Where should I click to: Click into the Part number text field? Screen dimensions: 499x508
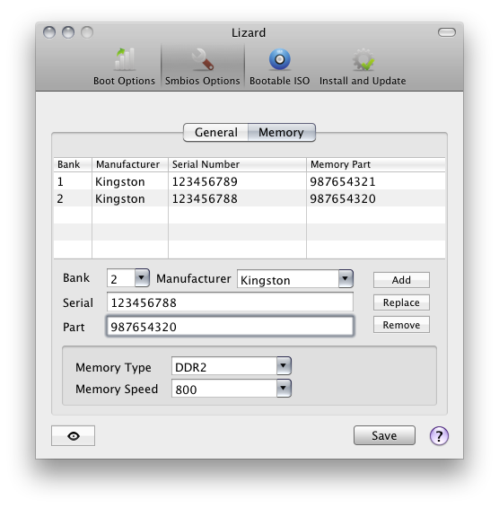pos(230,326)
